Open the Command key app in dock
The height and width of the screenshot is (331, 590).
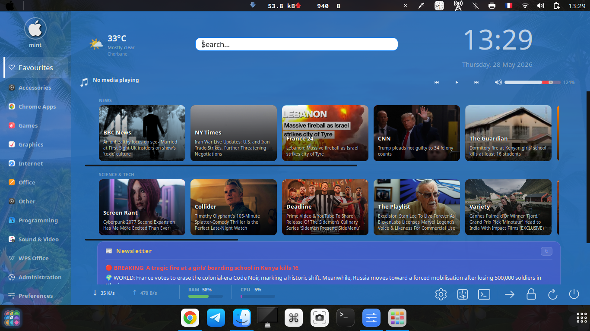(294, 318)
